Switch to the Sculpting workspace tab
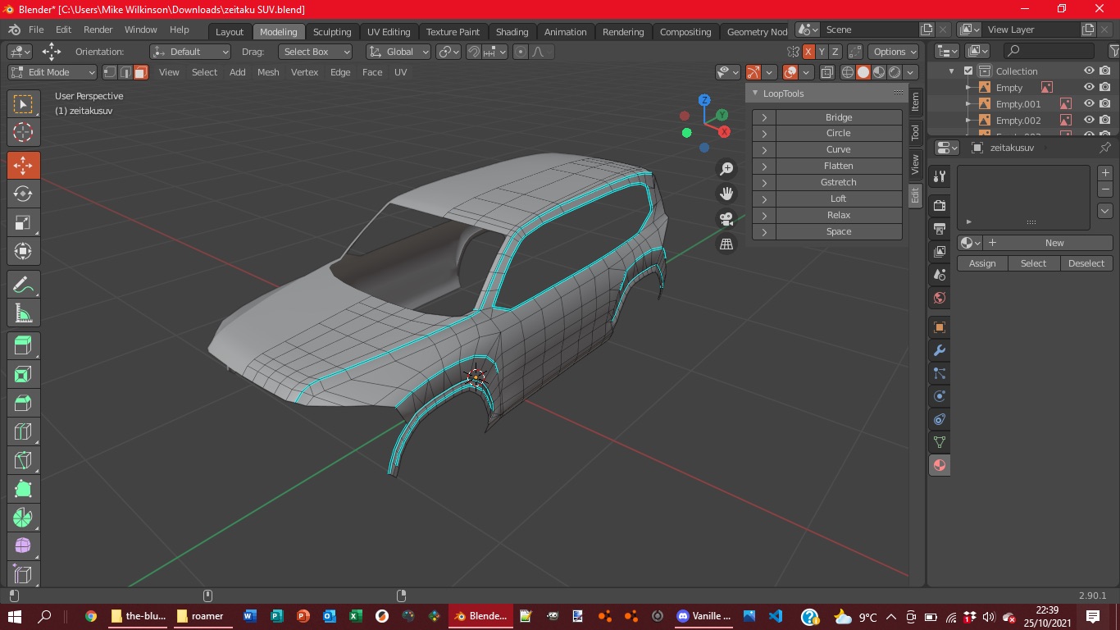Image resolution: width=1120 pixels, height=630 pixels. coord(332,32)
